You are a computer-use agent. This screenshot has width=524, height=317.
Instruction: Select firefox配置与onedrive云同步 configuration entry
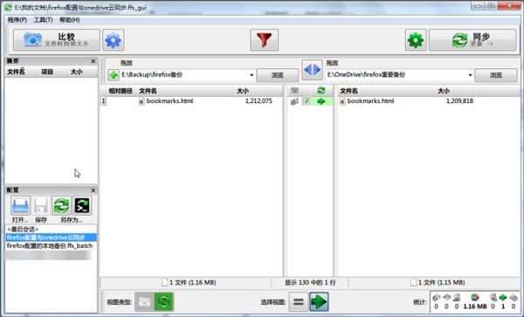52,238
